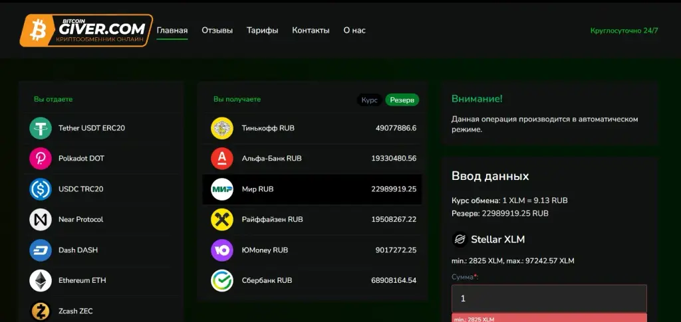Choose Near Protocol as give currency
The width and height of the screenshot is (681, 322).
[x=101, y=220]
